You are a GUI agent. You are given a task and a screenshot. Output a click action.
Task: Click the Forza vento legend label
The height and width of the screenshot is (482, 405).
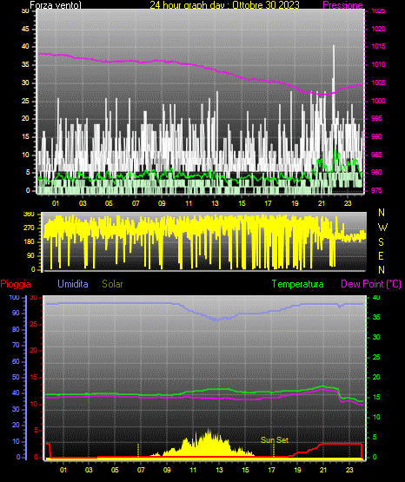56,5
